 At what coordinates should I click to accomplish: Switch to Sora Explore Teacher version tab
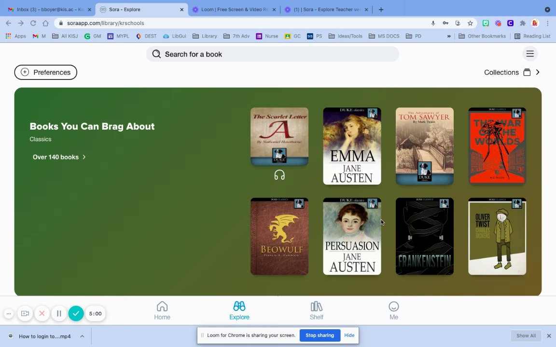[326, 10]
